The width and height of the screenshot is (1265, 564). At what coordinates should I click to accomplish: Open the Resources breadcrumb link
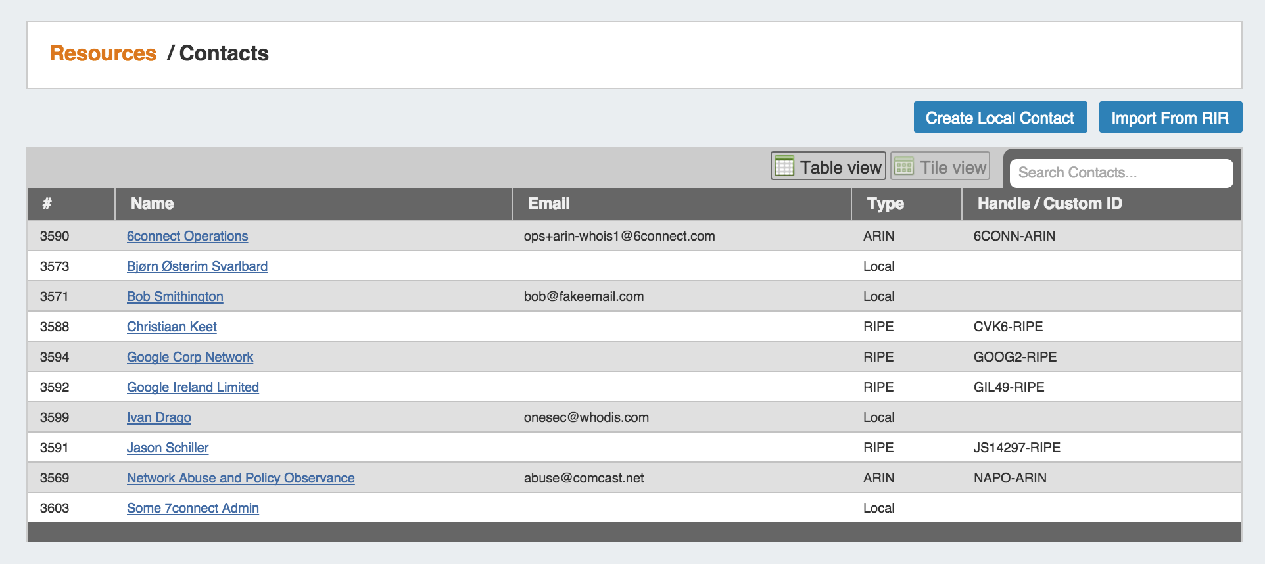pos(103,53)
